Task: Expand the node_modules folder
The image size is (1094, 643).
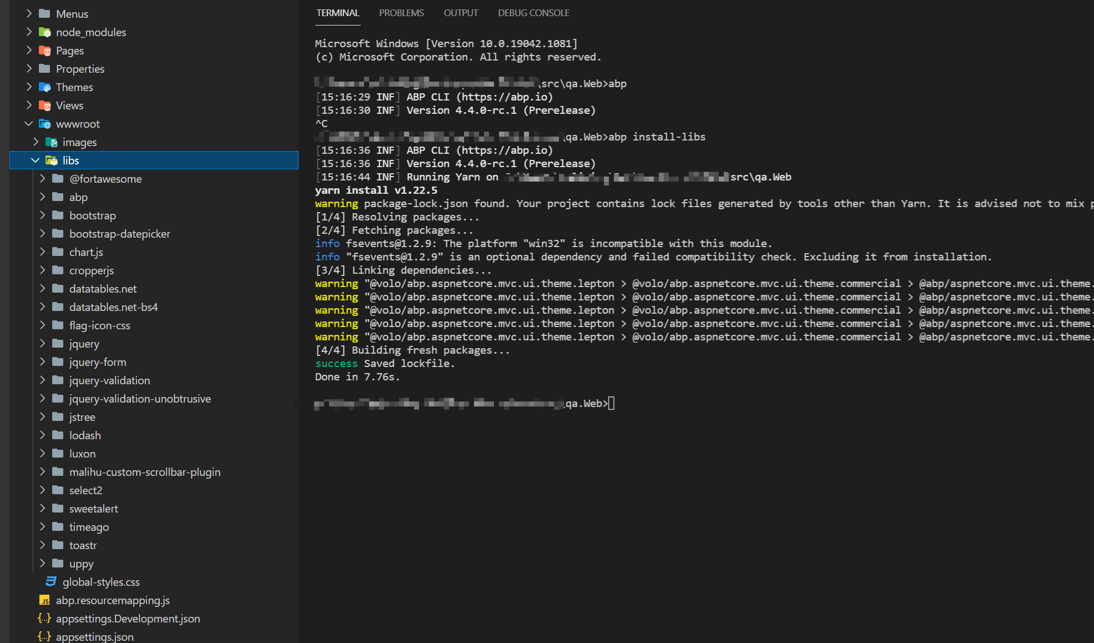Action: tap(29, 32)
